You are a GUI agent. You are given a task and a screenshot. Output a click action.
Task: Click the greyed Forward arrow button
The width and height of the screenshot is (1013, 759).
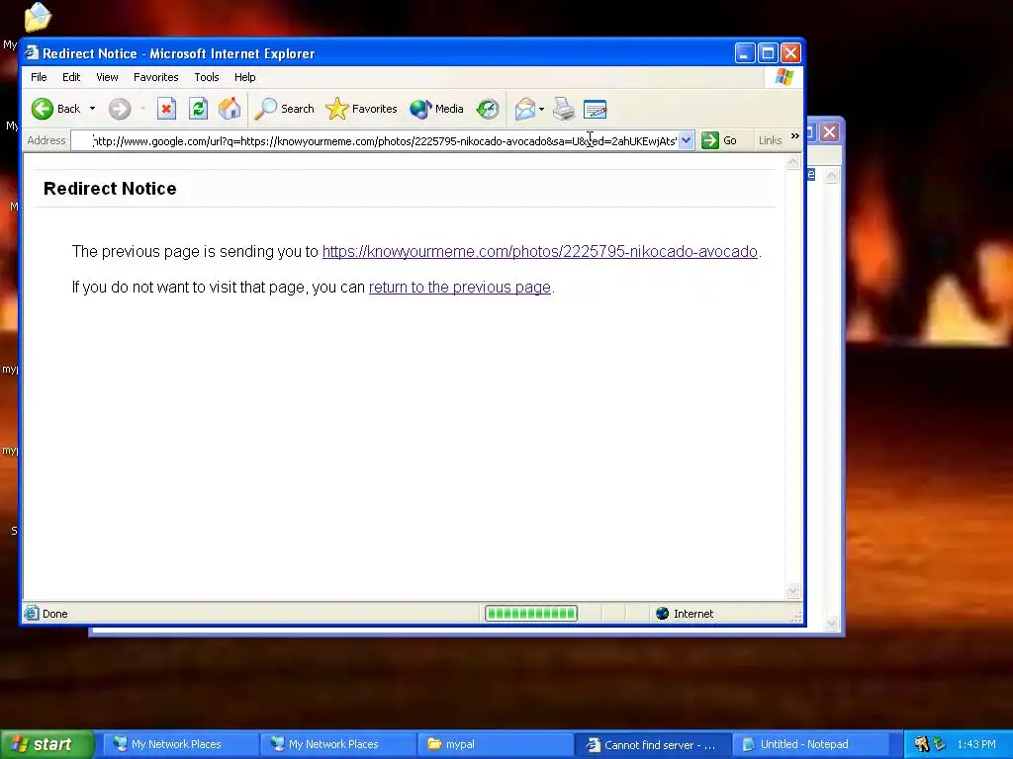click(x=120, y=109)
